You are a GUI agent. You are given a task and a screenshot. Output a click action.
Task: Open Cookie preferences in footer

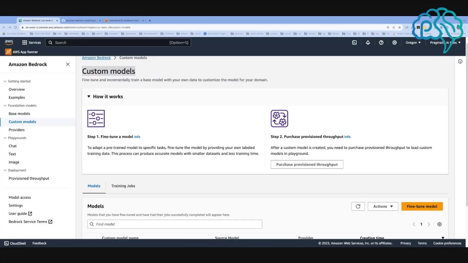pyautogui.click(x=447, y=243)
